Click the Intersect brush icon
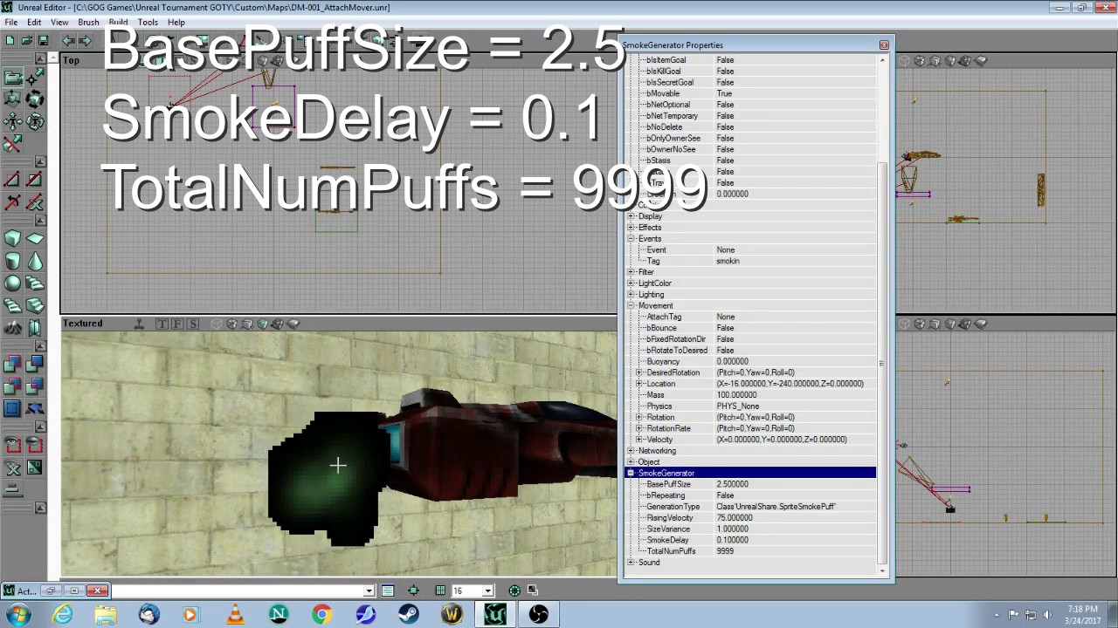 pos(13,386)
